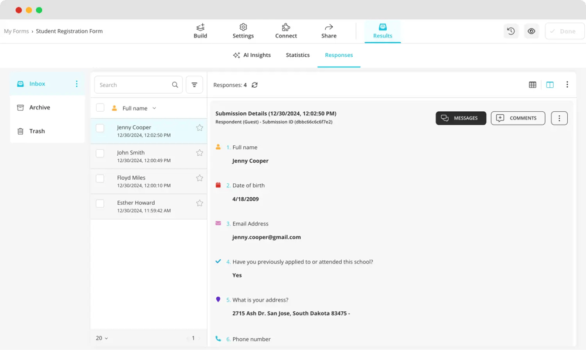Open the Build tab
Screen dimensions: 586x350
[x=200, y=31]
